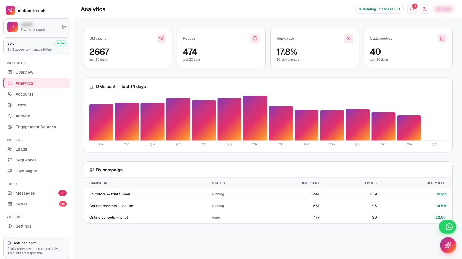
Task: Click the Analytics bar chart icon in the sidebar
Action: click(x=10, y=83)
